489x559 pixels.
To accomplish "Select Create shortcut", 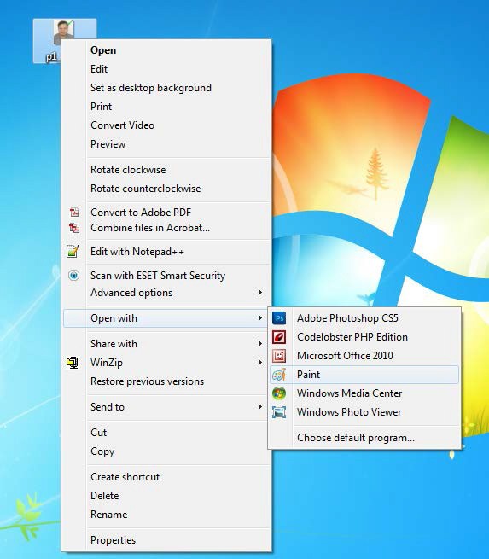I will tap(166, 477).
